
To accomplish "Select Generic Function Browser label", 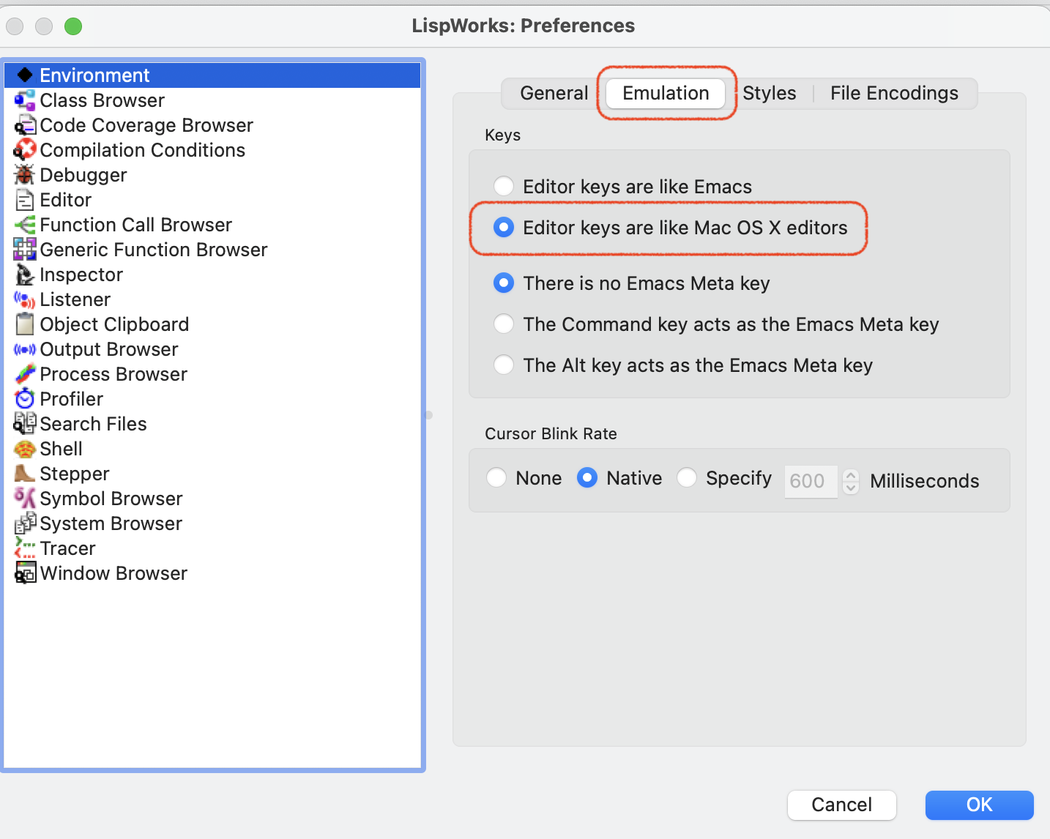I will click(154, 250).
